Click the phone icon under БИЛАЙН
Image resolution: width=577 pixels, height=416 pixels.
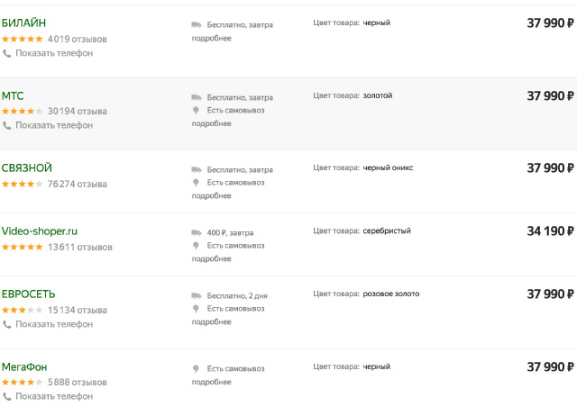(7, 54)
